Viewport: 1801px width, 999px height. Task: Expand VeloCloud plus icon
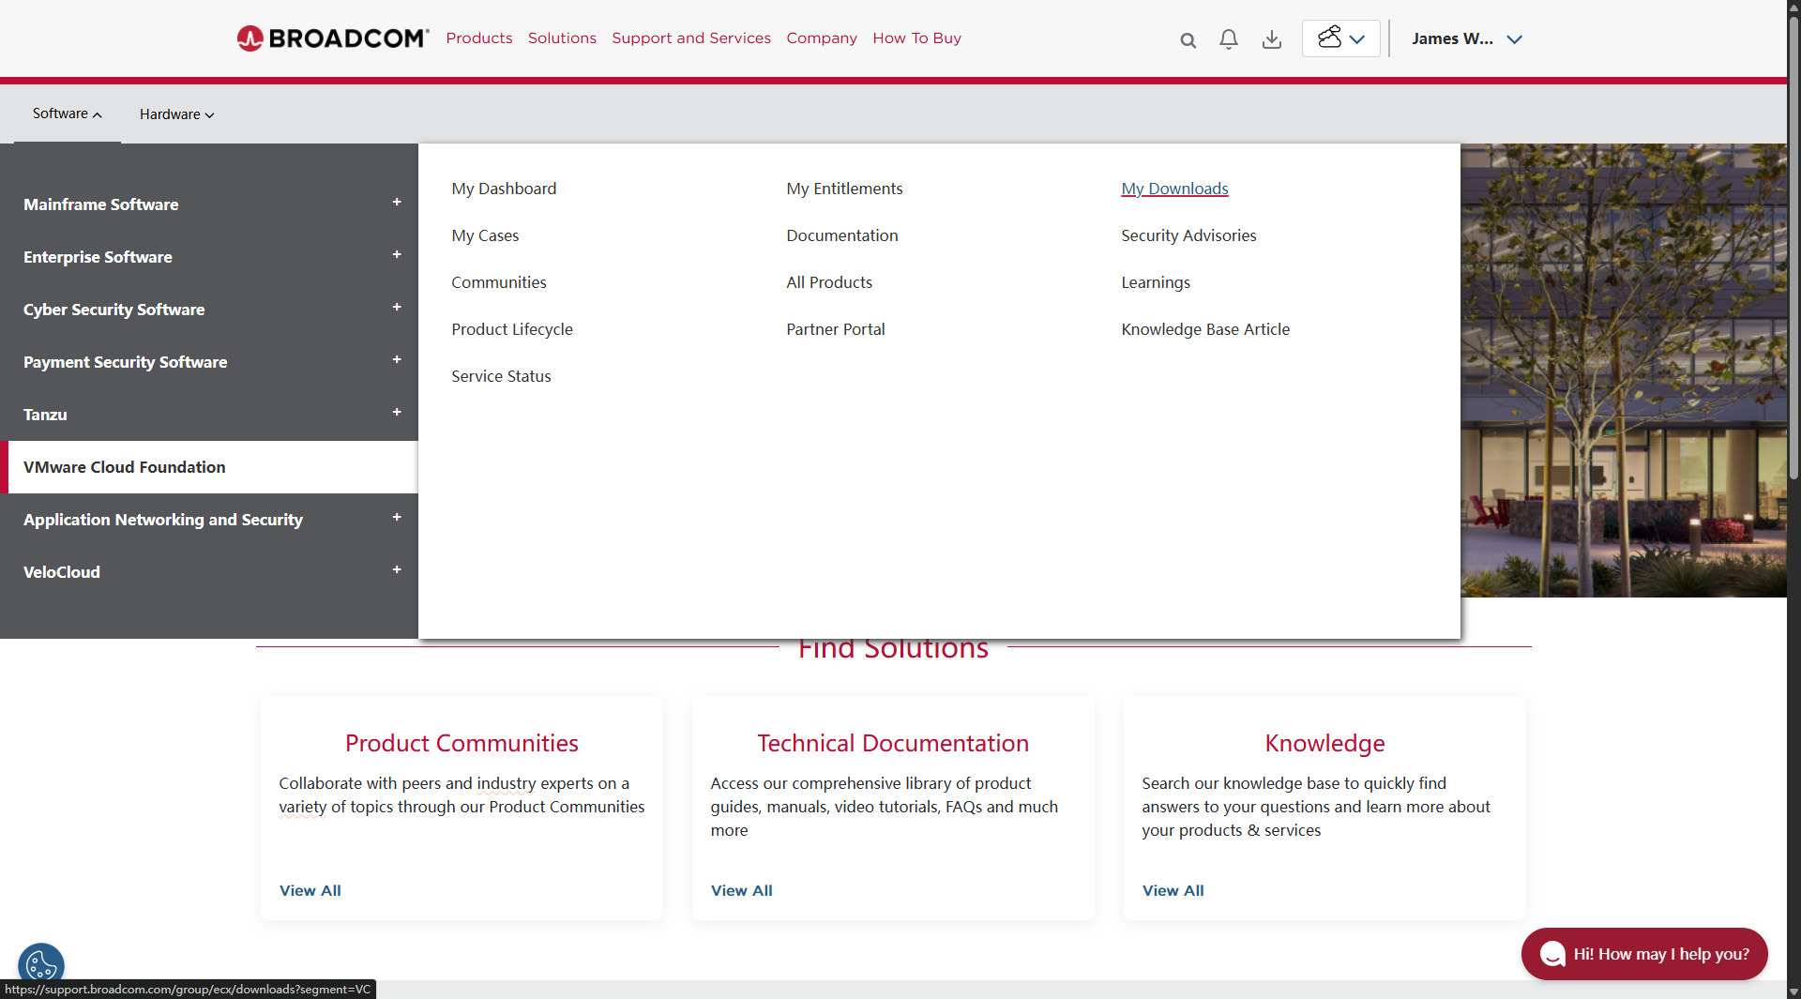397,570
